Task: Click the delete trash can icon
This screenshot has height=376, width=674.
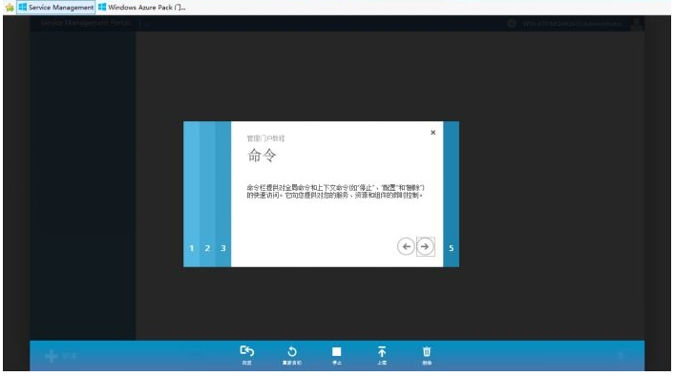Action: (x=427, y=351)
